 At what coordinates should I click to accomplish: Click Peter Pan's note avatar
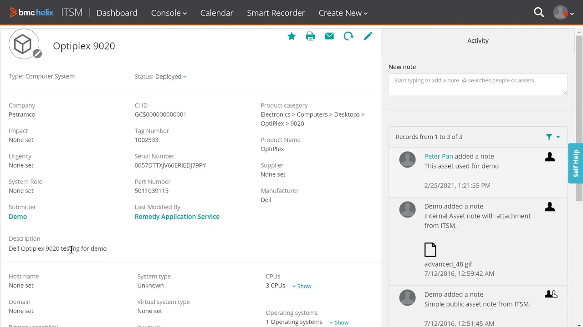tap(407, 160)
